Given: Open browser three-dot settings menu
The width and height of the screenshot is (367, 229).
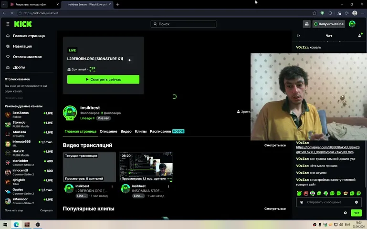Looking at the screenshot, I should [362, 13].
